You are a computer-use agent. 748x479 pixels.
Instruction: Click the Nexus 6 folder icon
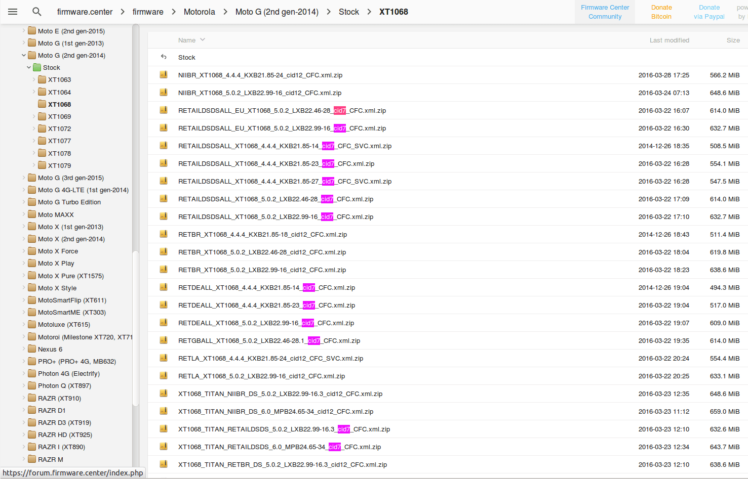pos(32,349)
